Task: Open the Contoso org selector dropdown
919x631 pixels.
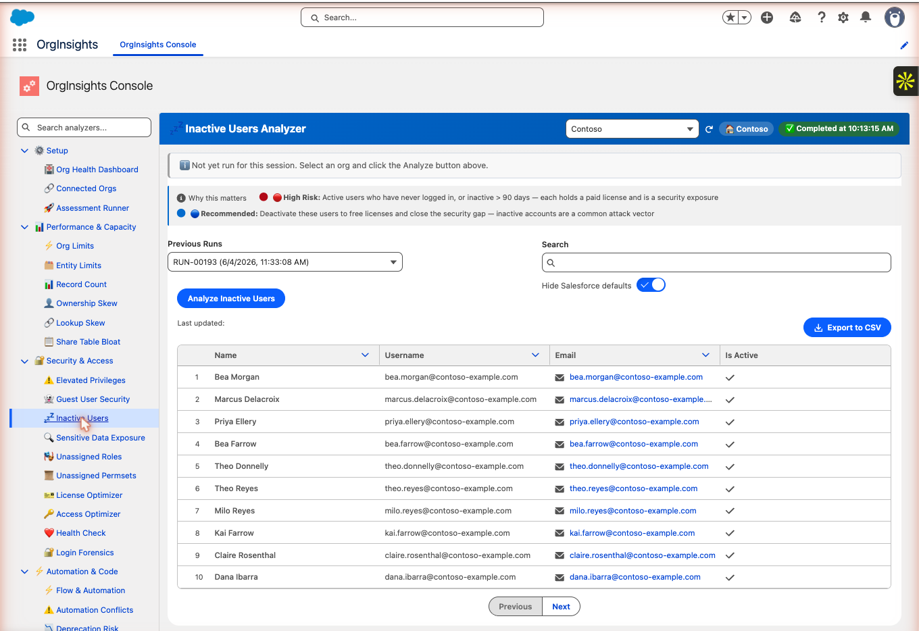Action: click(632, 129)
